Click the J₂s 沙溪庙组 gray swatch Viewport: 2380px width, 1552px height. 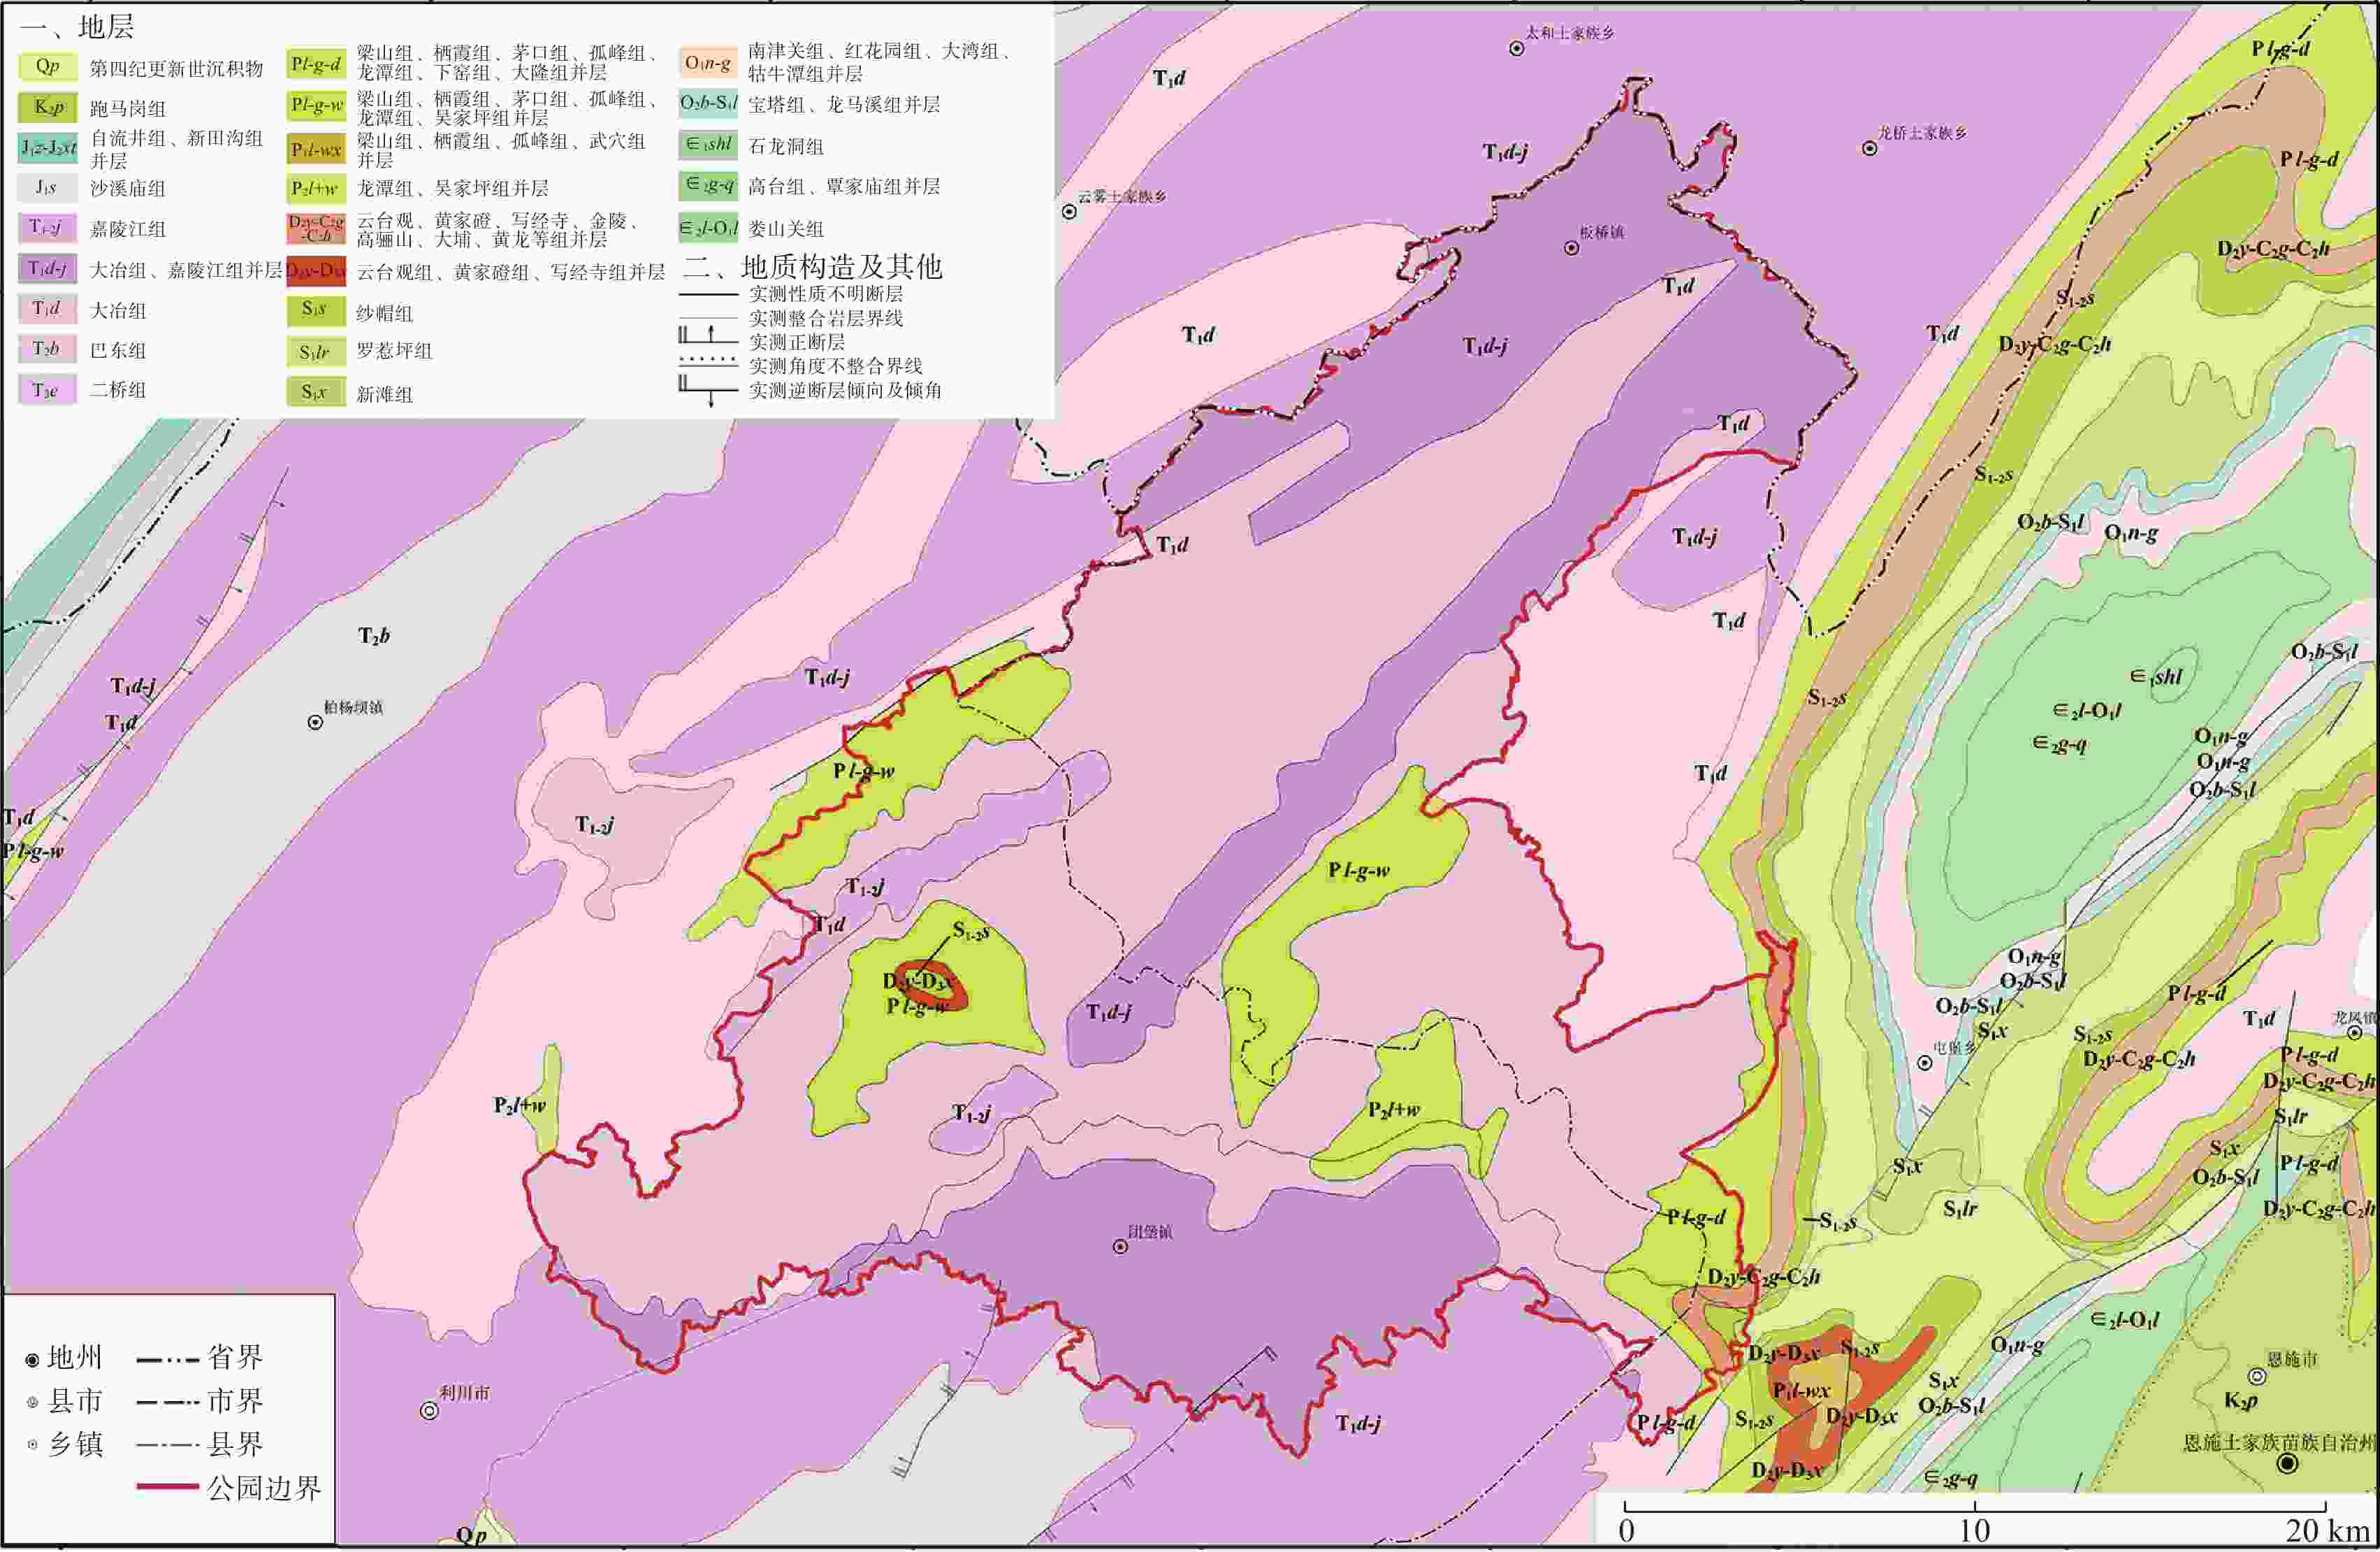point(47,188)
